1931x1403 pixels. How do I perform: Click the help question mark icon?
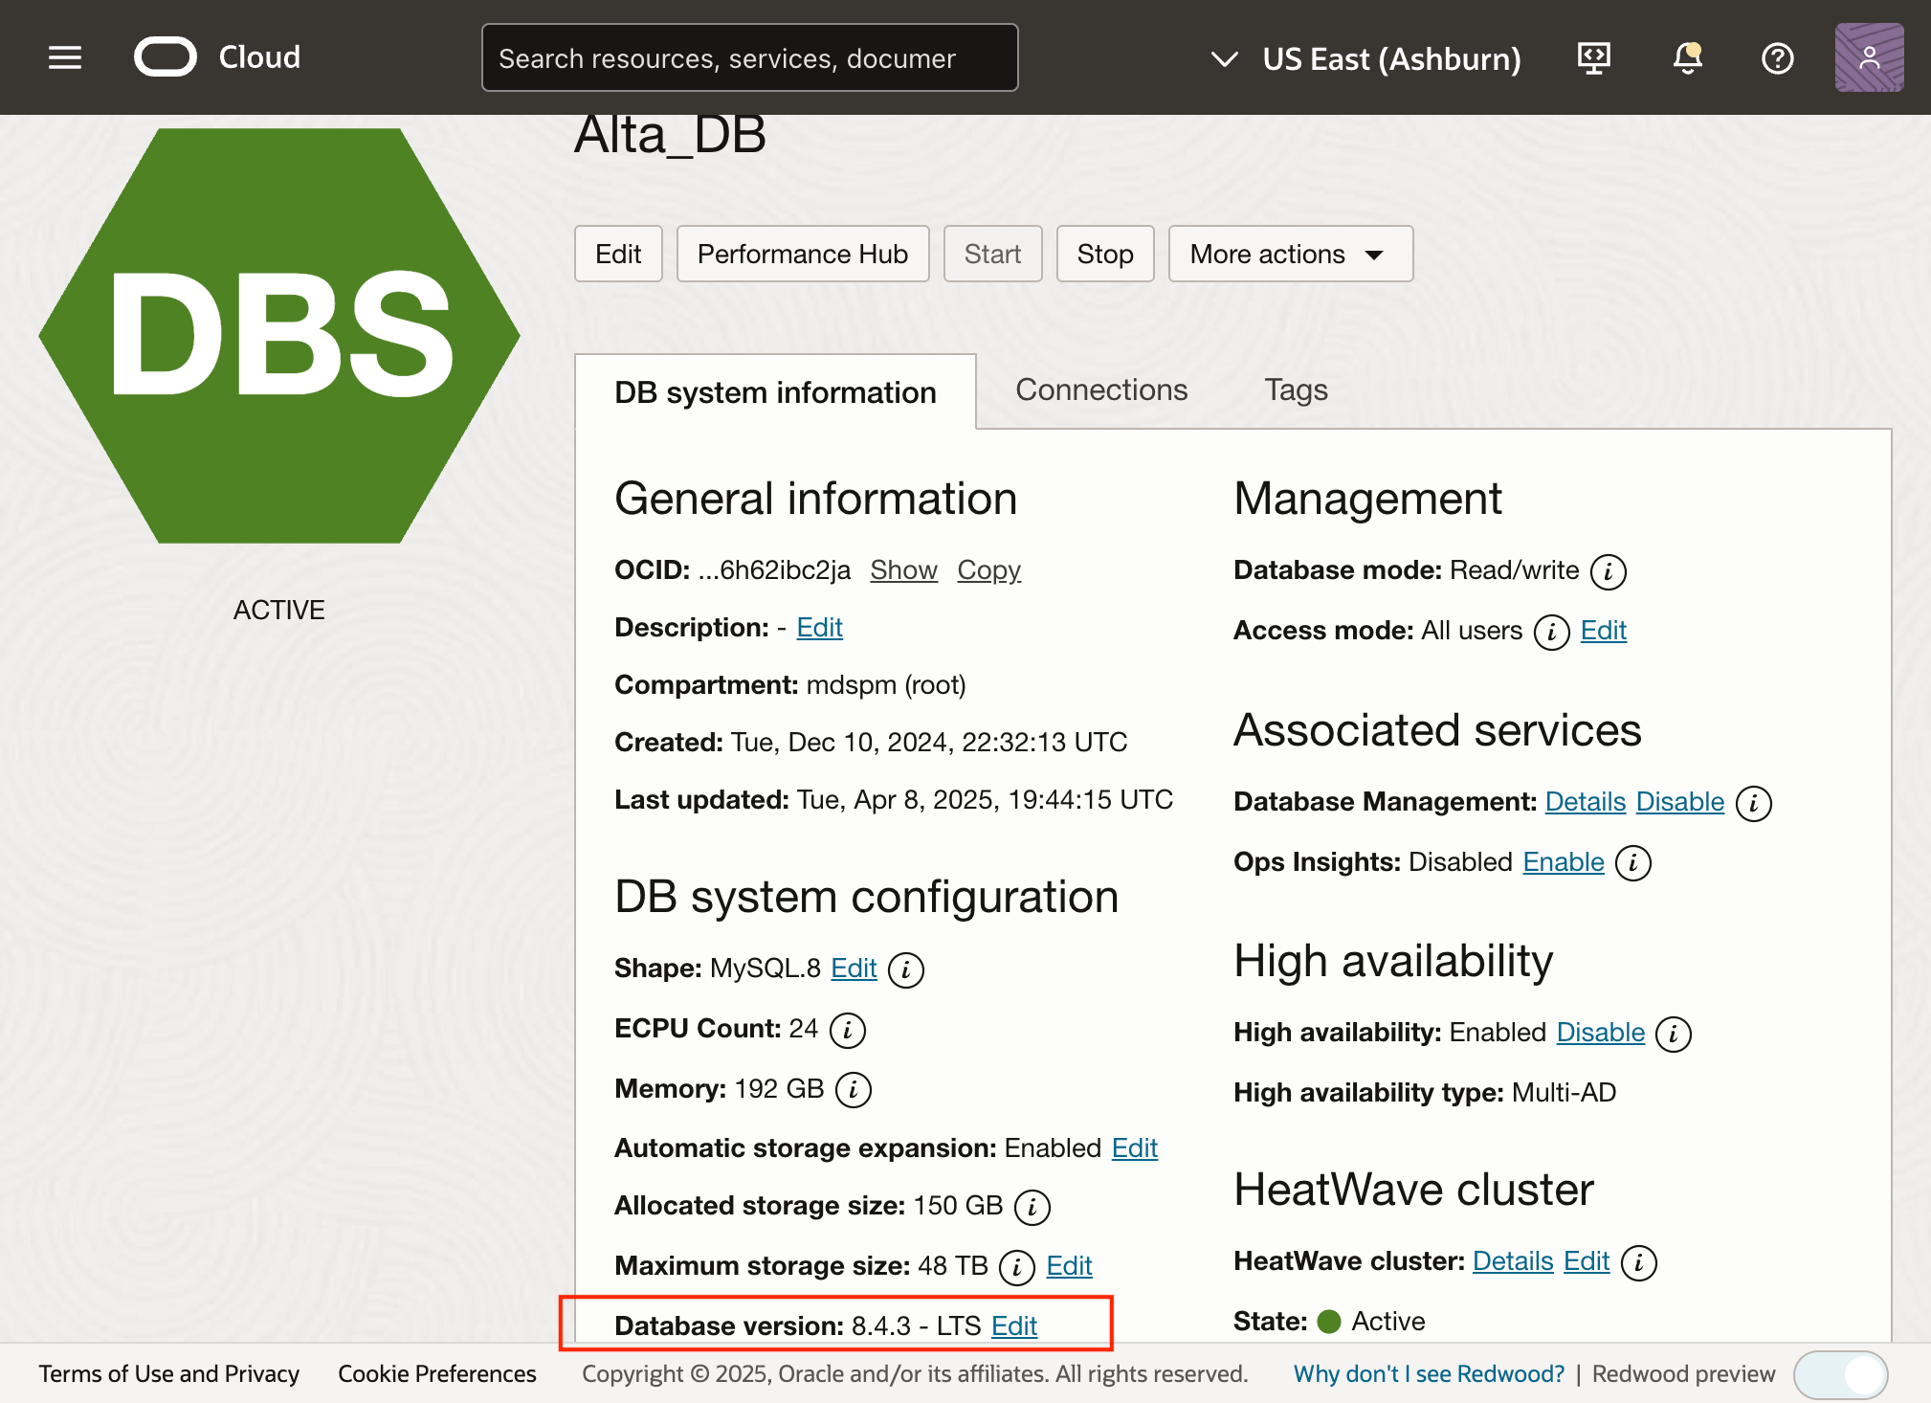coord(1777,58)
